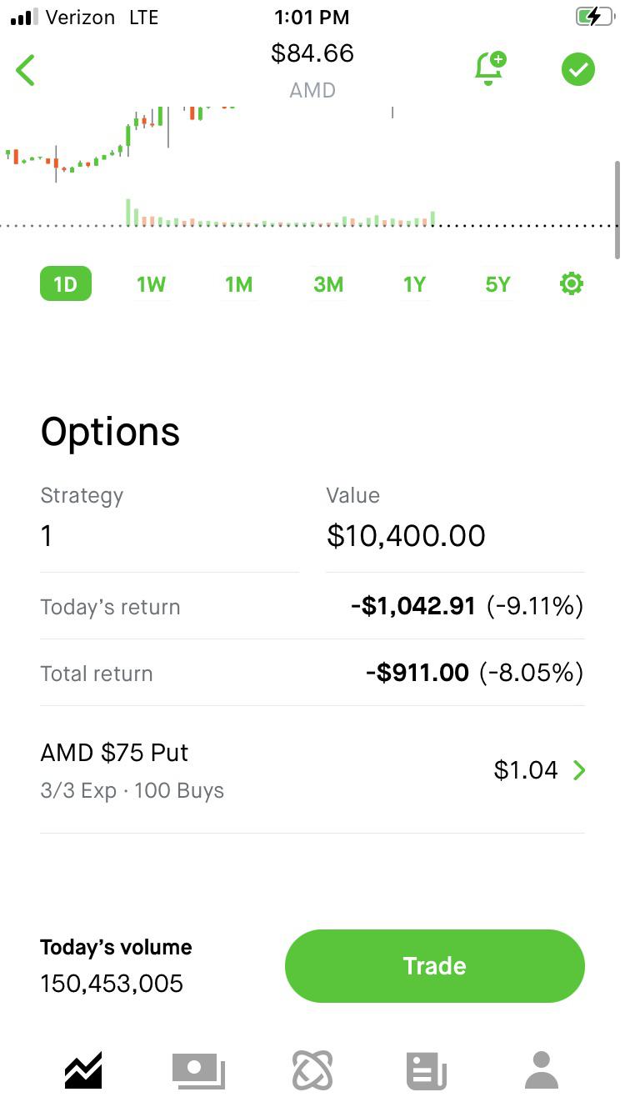Open the news feed tab icon

click(x=427, y=1070)
